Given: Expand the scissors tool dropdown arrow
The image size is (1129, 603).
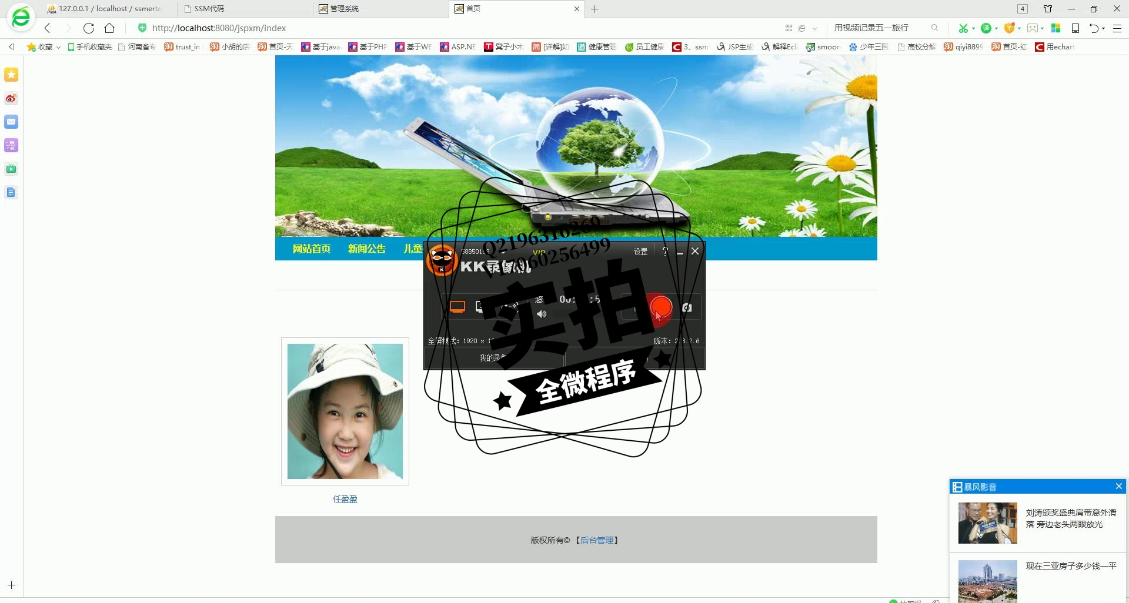Looking at the screenshot, I should (x=973, y=28).
